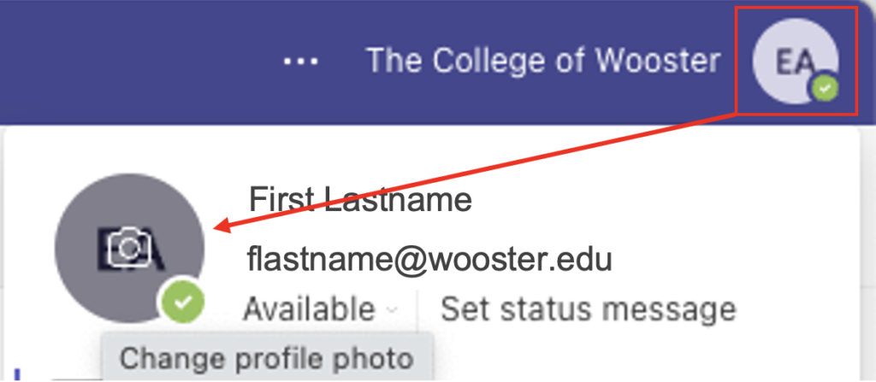Open the Available status dropdown
The image size is (876, 382).
pyautogui.click(x=321, y=309)
